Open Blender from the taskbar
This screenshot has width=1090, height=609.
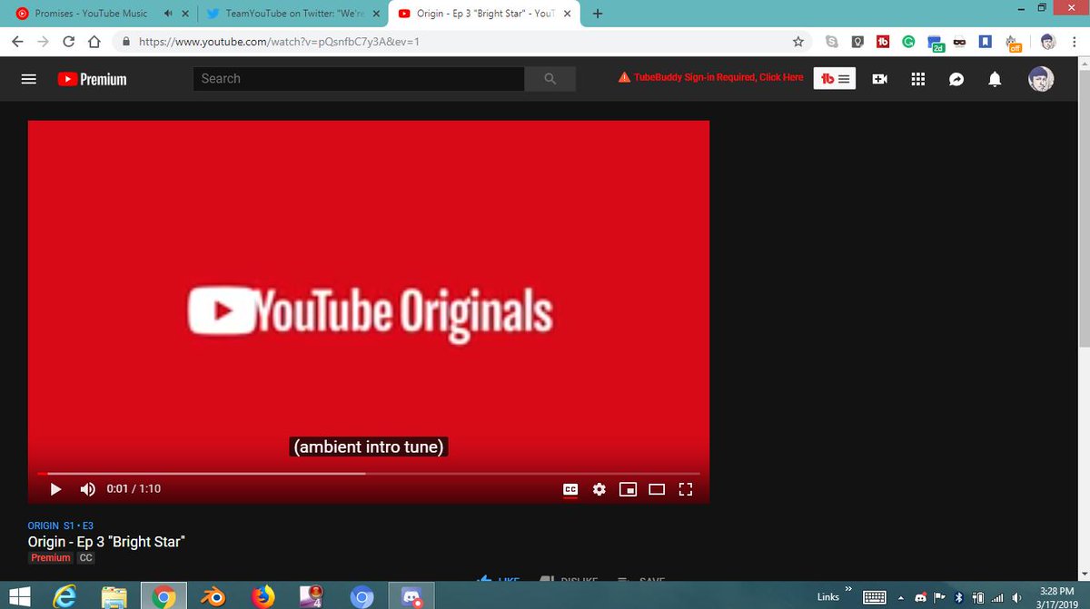[213, 596]
